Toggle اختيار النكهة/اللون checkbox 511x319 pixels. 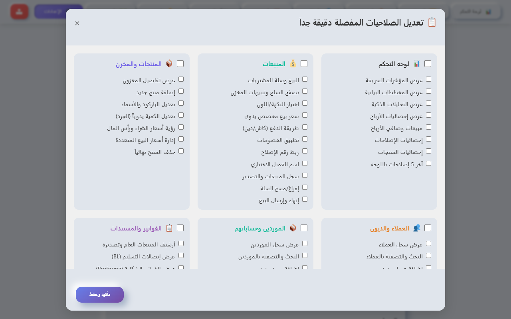[305, 103]
